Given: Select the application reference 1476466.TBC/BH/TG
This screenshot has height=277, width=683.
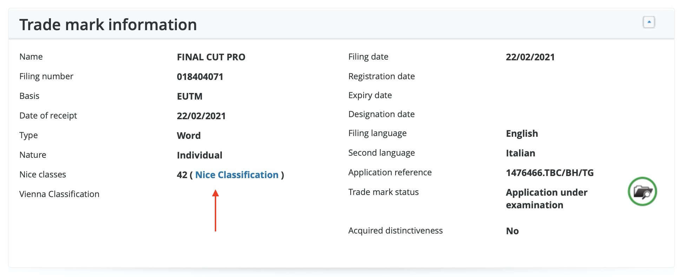Looking at the screenshot, I should pyautogui.click(x=550, y=173).
